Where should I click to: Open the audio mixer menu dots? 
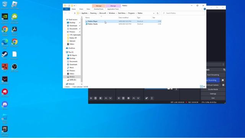tap(152, 98)
